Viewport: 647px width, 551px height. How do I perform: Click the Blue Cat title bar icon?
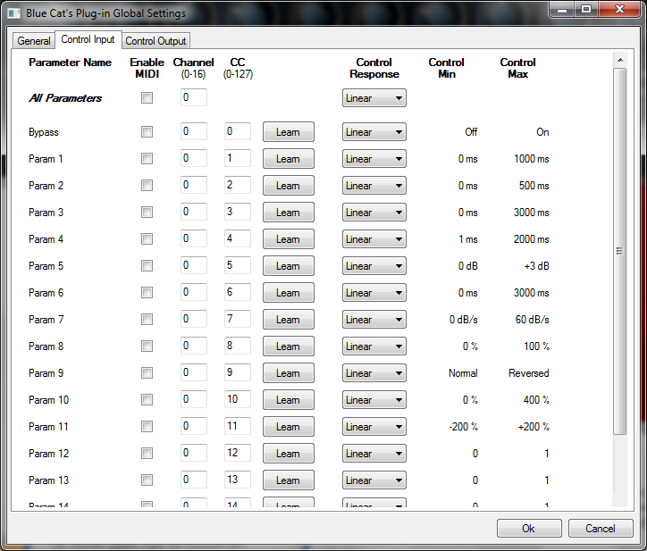(14, 13)
